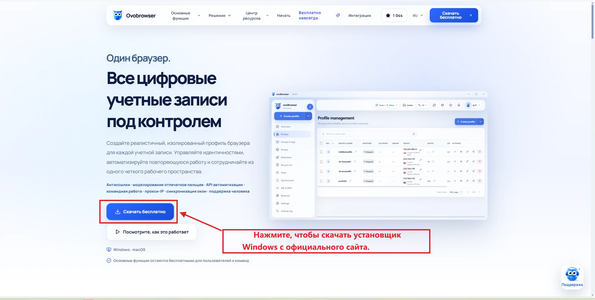This screenshot has width=595, height=300.
Task: Click the hero Скачать бесплатно download button
Action: [140, 212]
